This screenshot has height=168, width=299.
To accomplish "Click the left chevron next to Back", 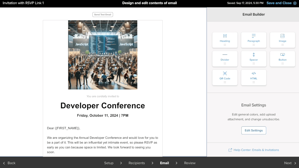I will point(4,163).
